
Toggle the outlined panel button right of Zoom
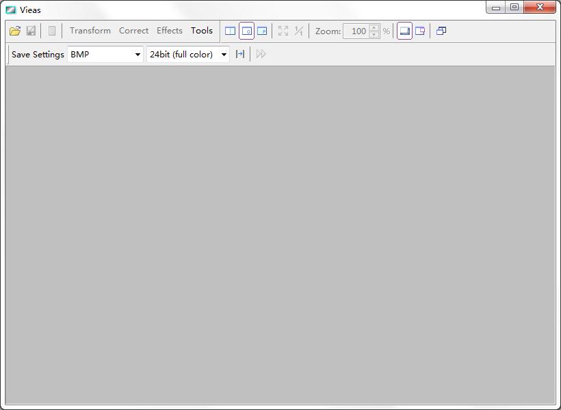pos(404,31)
